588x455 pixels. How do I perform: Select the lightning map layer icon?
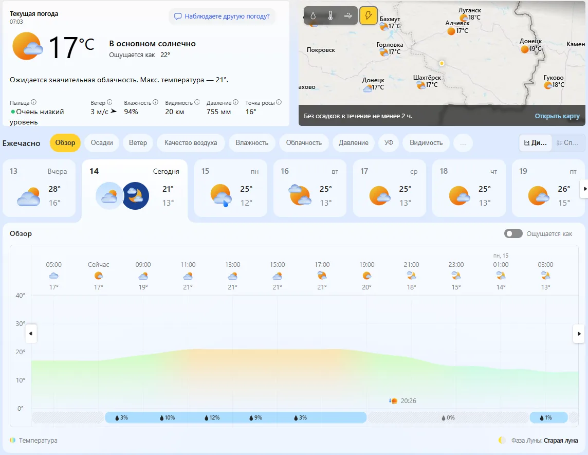click(x=368, y=16)
